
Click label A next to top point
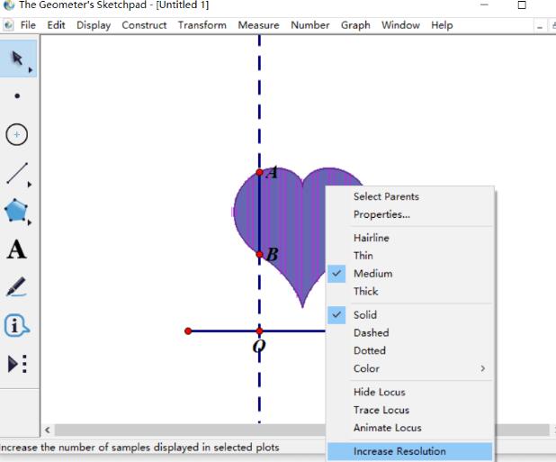tap(273, 172)
